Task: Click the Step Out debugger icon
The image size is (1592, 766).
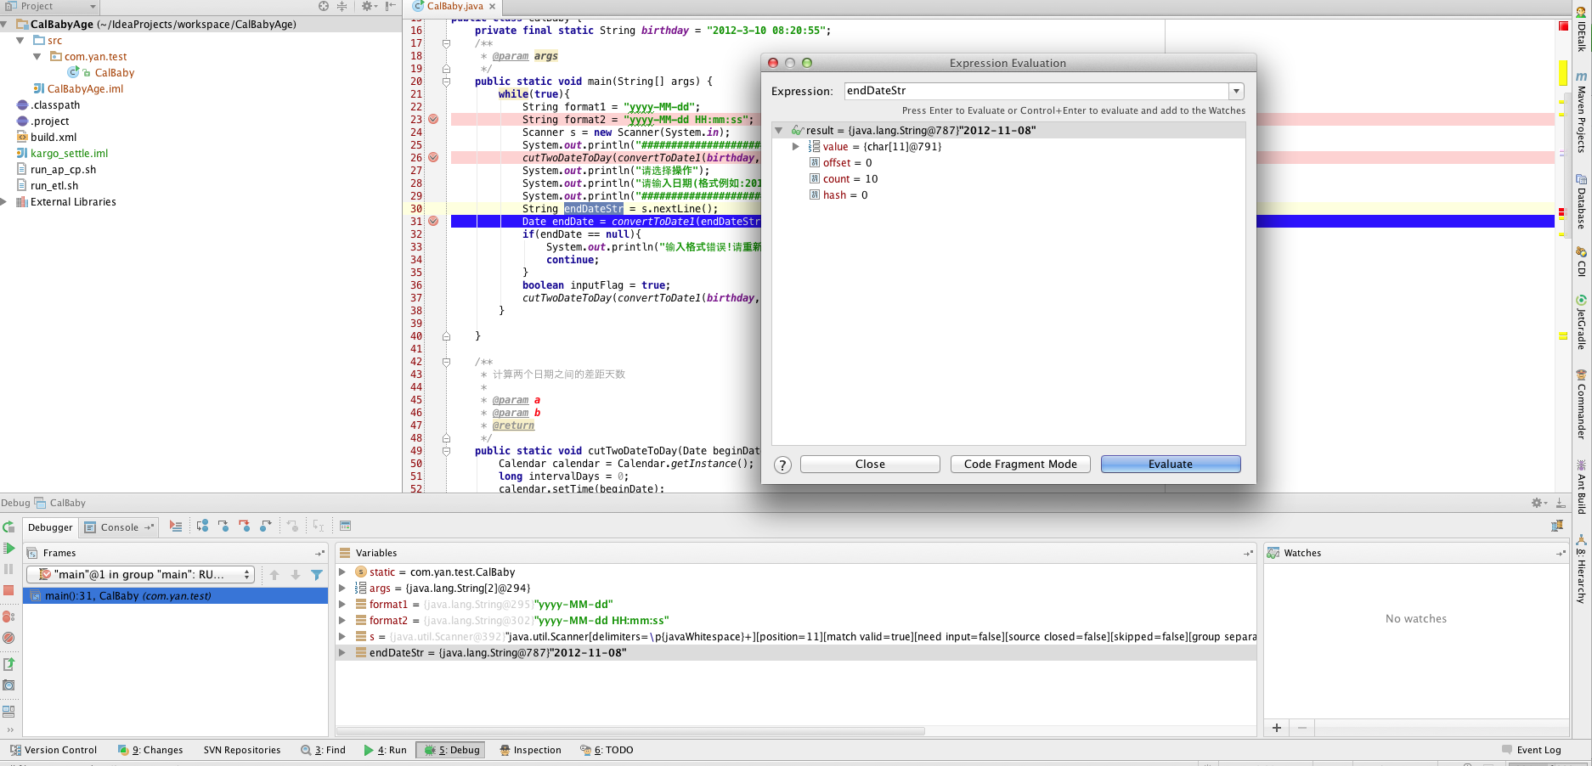Action: 266,527
